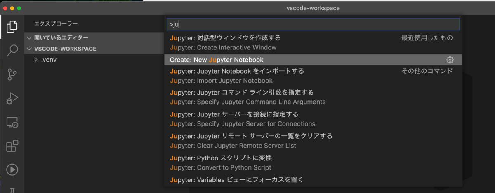Run Jupyter: Python スクリプトに変換 command
This screenshot has width=495, height=193.
point(313,163)
